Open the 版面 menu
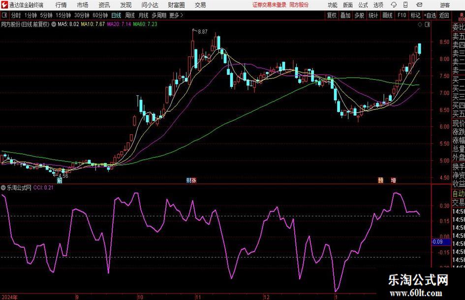This screenshot has width=465, height=300. [348, 5]
